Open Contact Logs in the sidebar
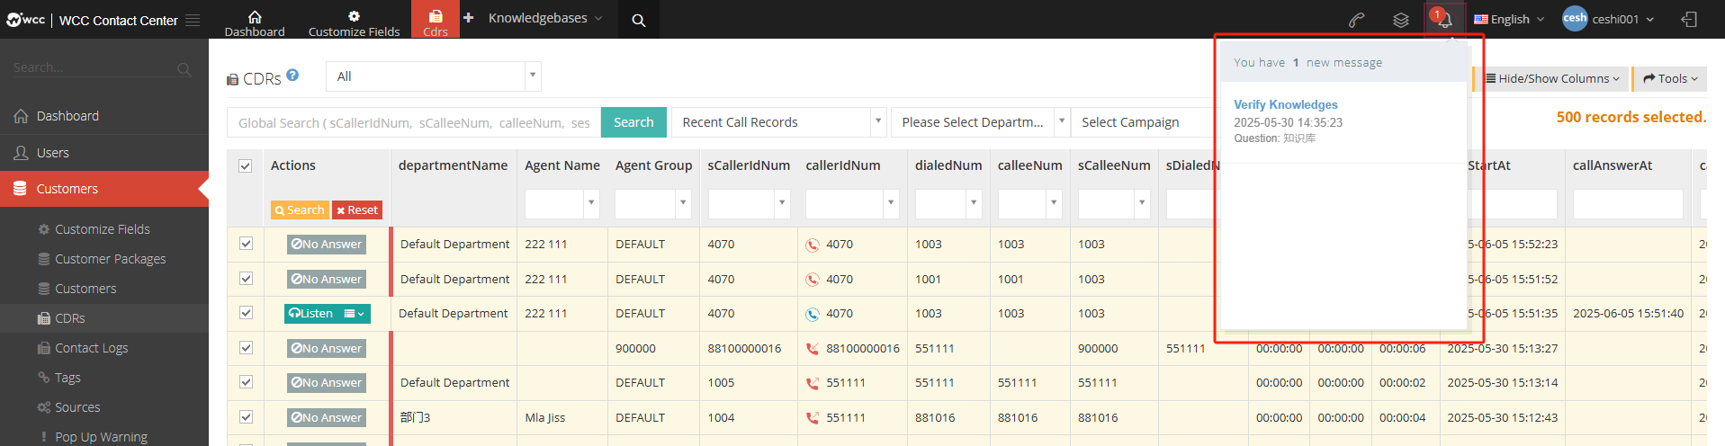The image size is (1725, 446). pos(91,348)
